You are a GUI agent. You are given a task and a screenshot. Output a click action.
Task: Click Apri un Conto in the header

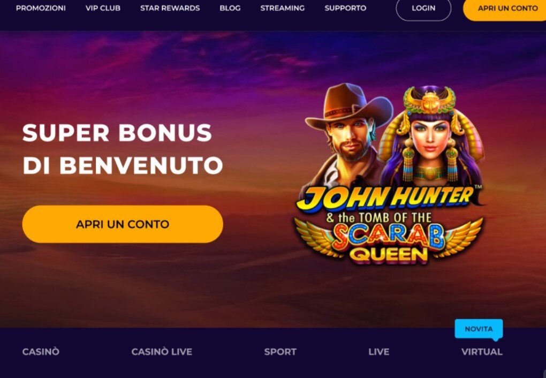[507, 9]
